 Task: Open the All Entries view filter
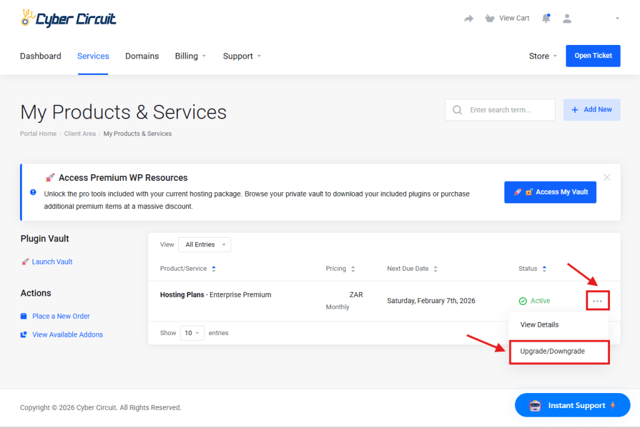(x=204, y=245)
